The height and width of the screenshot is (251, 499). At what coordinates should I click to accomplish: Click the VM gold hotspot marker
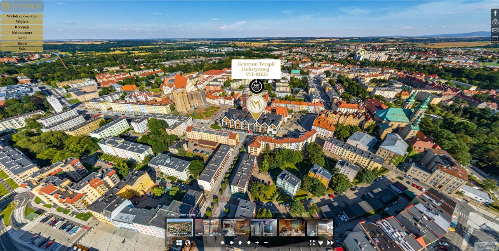(256, 107)
